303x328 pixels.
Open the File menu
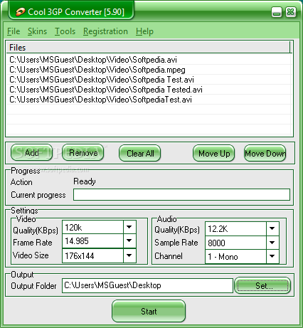[14, 31]
